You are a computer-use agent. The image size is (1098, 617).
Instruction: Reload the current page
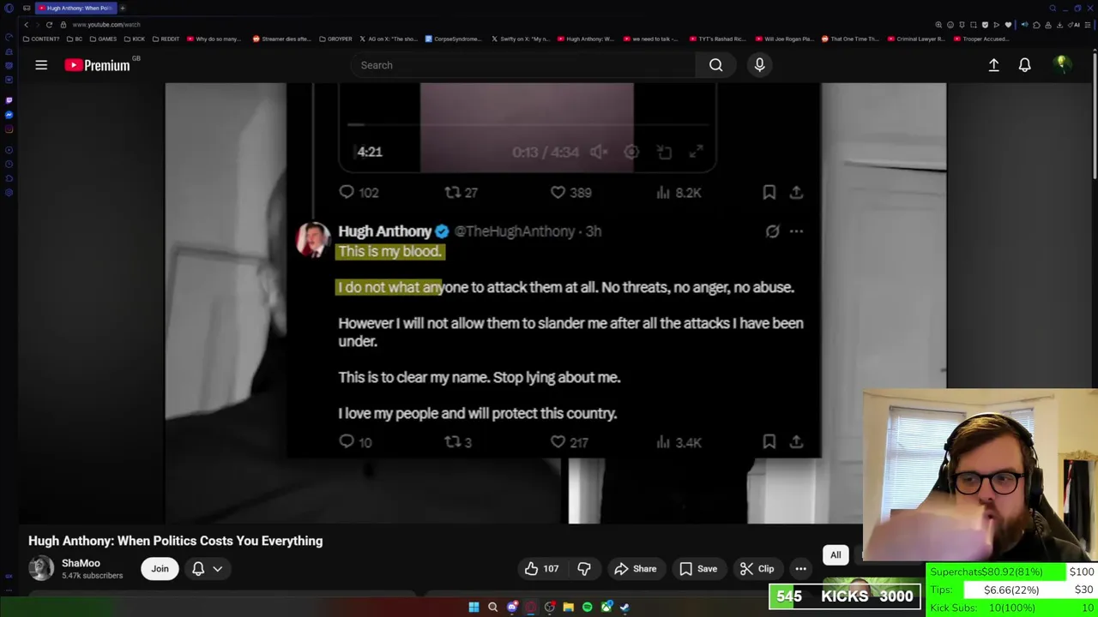pos(49,25)
